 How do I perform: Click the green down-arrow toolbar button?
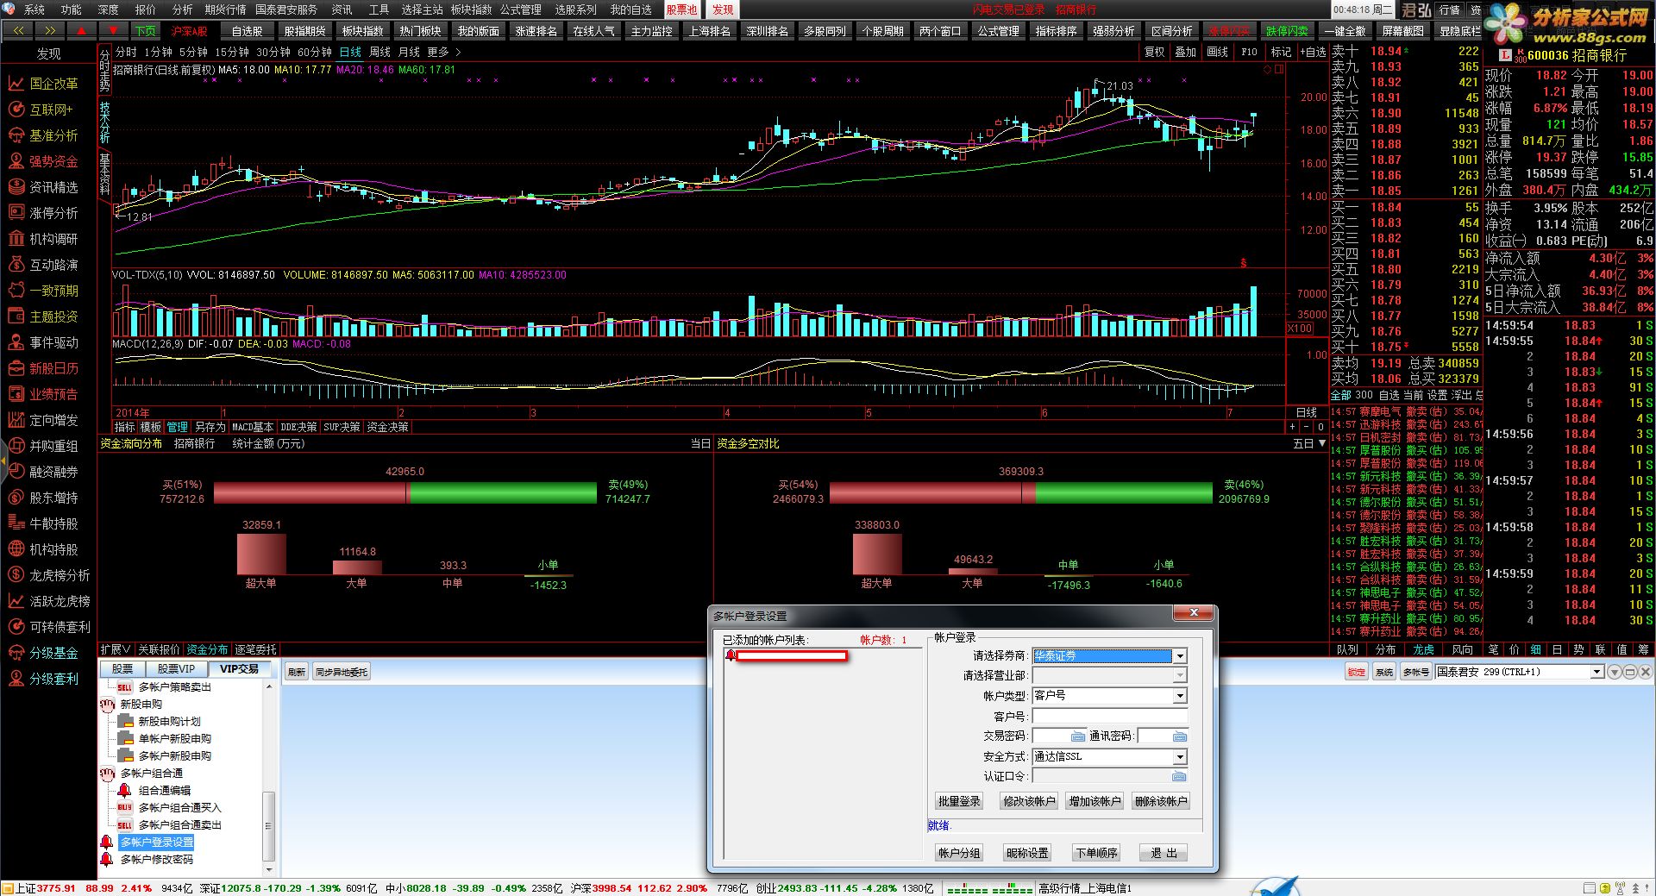click(112, 31)
